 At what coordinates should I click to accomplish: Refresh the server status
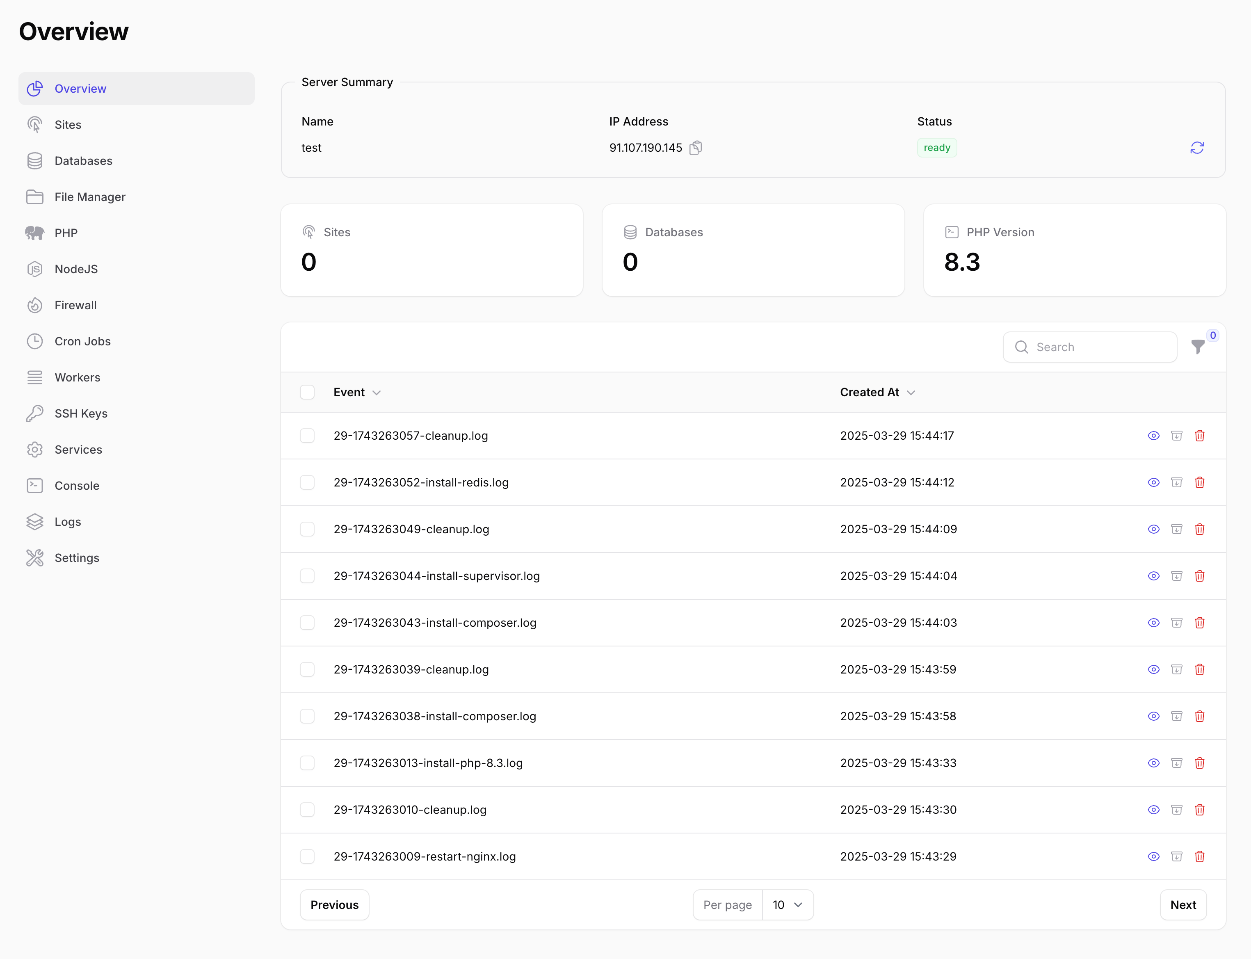tap(1197, 148)
